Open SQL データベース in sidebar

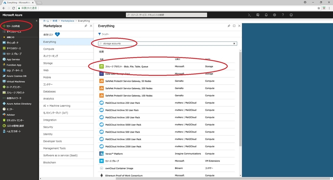13,70
